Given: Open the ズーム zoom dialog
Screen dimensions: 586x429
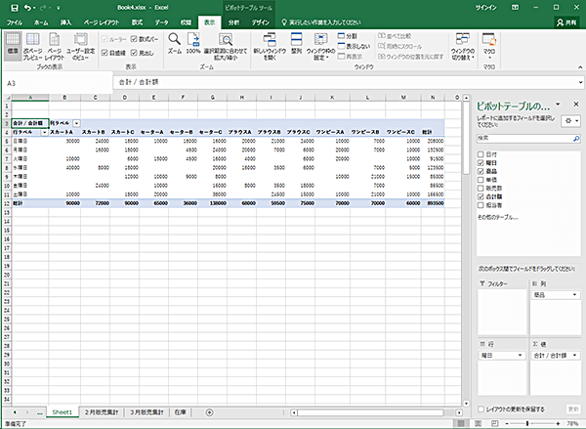Looking at the screenshot, I should (x=175, y=43).
